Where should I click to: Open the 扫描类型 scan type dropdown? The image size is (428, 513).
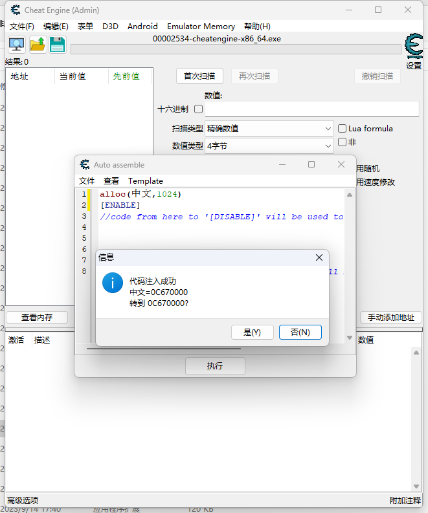coord(269,129)
